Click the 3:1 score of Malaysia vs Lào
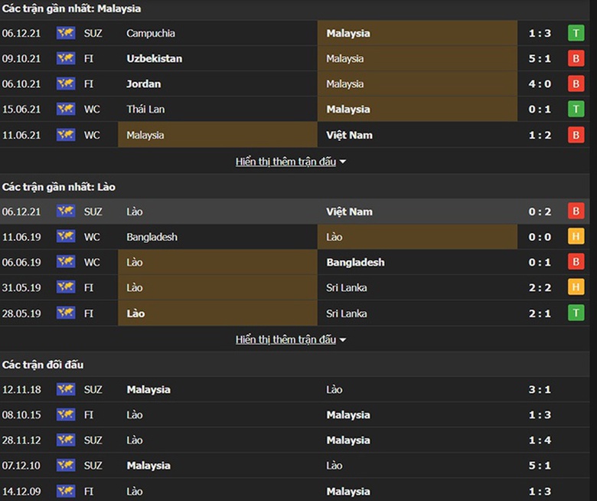This screenshot has width=597, height=501. pyautogui.click(x=540, y=389)
